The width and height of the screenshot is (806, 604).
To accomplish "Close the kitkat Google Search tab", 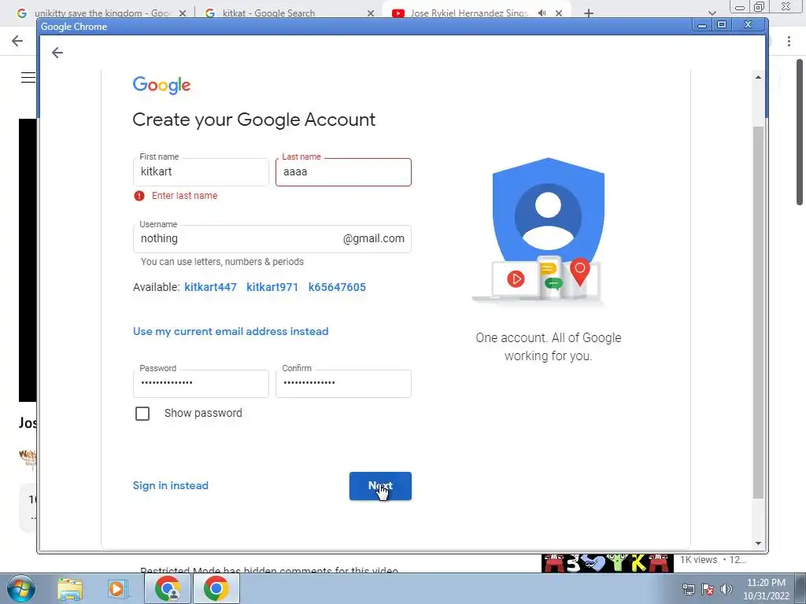I will click(371, 13).
